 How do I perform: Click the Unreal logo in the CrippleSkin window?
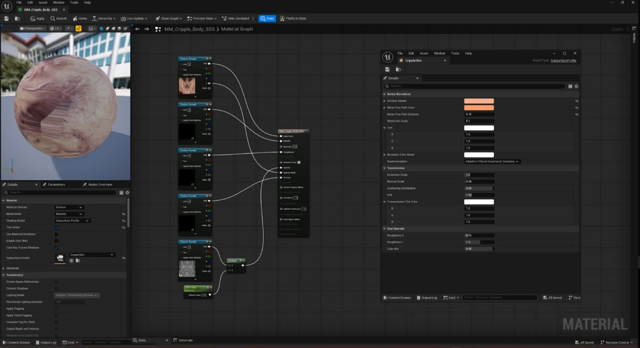388,57
